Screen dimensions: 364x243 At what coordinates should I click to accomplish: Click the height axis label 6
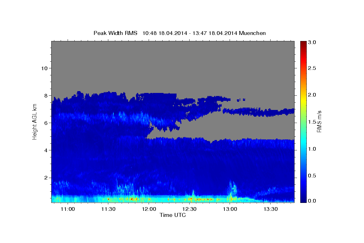point(47,123)
